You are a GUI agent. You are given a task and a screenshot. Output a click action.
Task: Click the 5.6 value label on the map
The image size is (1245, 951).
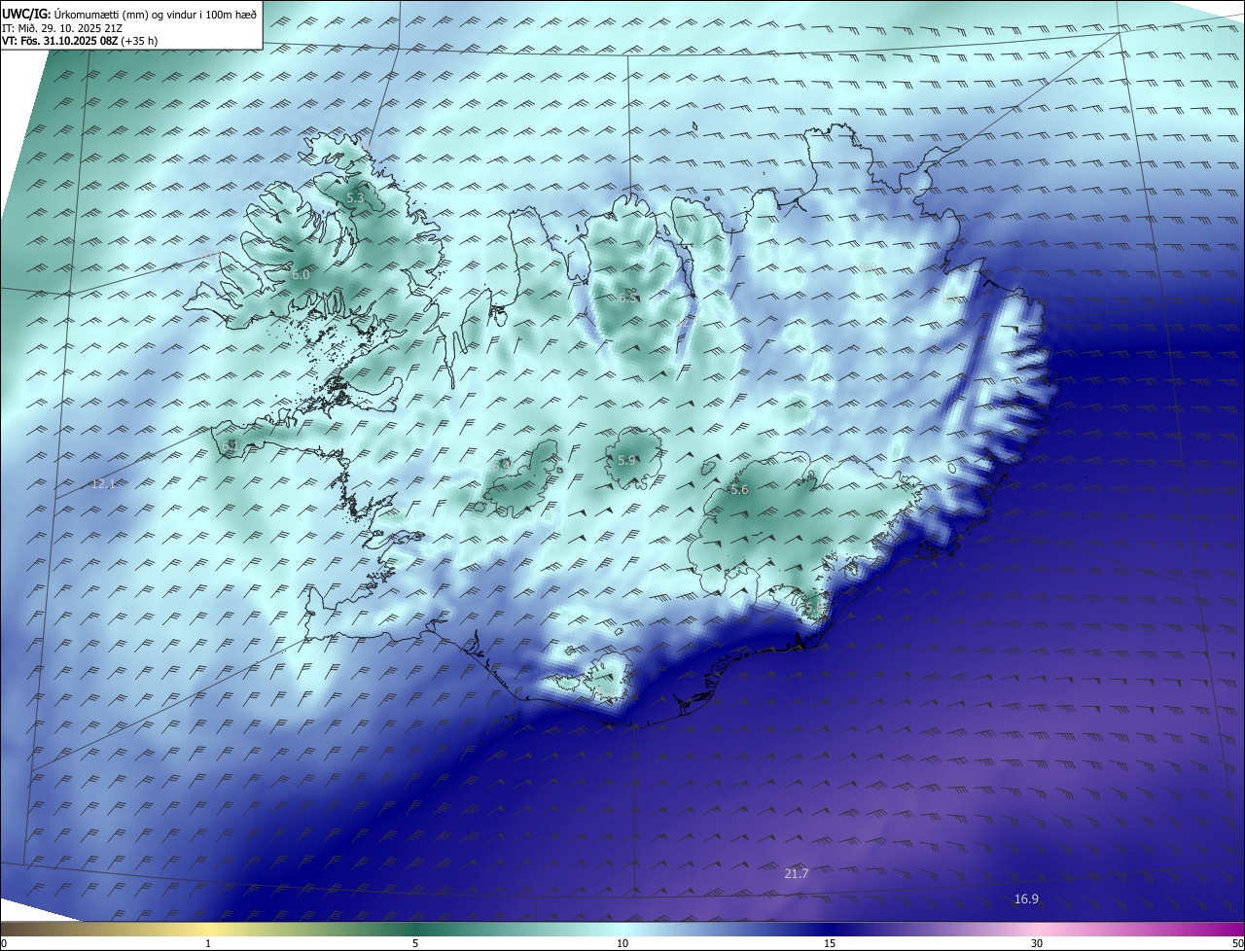tap(739, 490)
